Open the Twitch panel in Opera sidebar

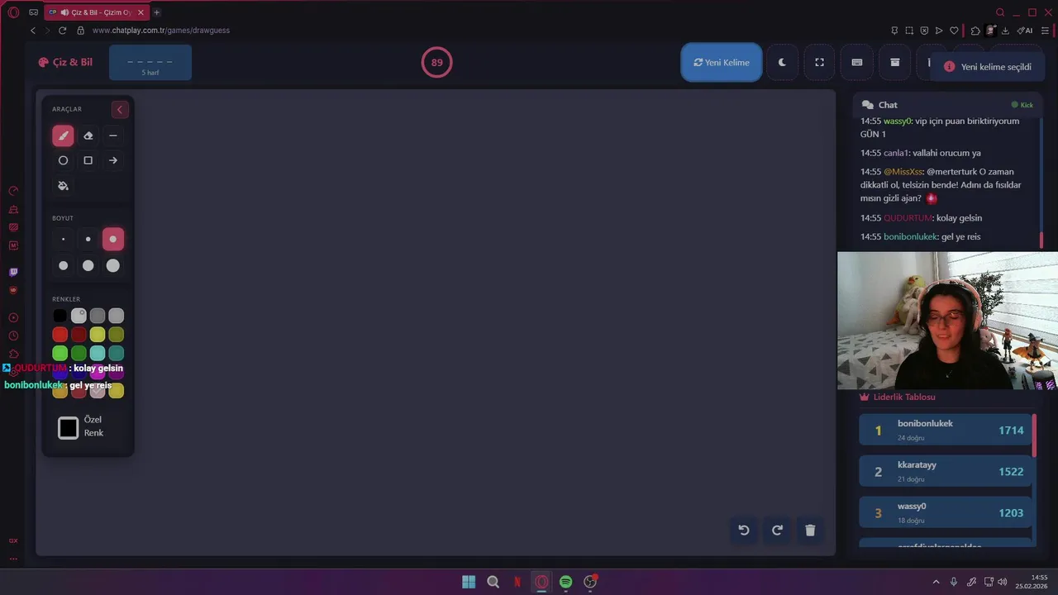[13, 272]
